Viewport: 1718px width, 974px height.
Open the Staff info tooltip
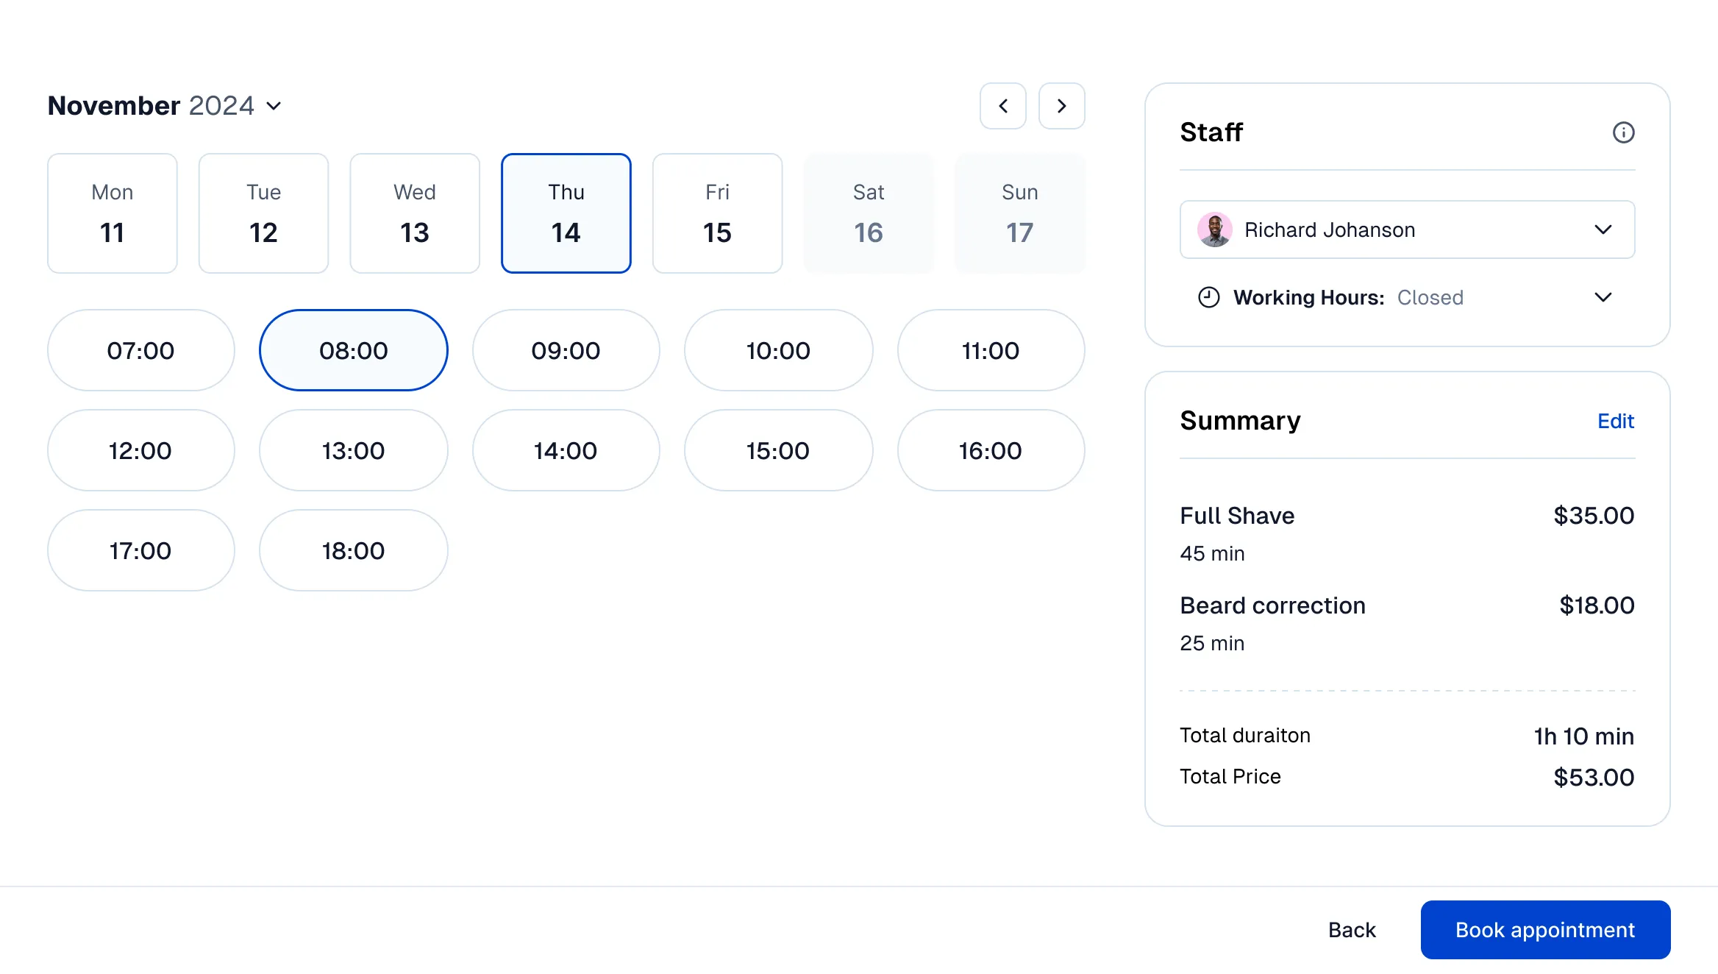click(x=1624, y=132)
